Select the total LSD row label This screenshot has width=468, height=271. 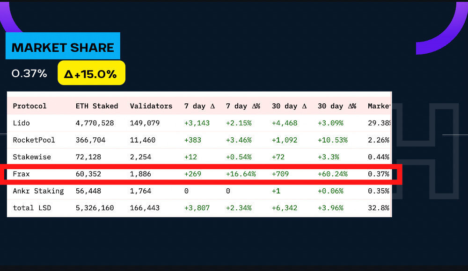(x=32, y=208)
